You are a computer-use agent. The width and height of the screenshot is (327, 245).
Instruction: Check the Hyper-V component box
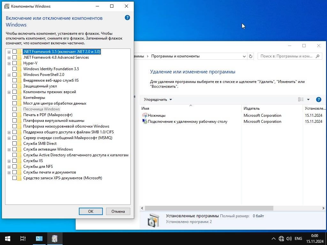[x=15, y=63]
